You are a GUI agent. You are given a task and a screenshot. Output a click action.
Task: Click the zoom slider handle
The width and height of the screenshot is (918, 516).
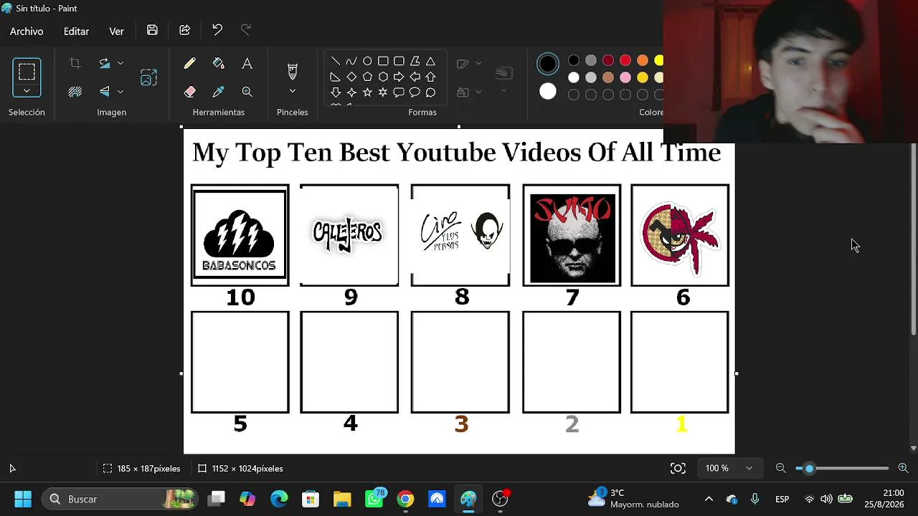coord(809,468)
